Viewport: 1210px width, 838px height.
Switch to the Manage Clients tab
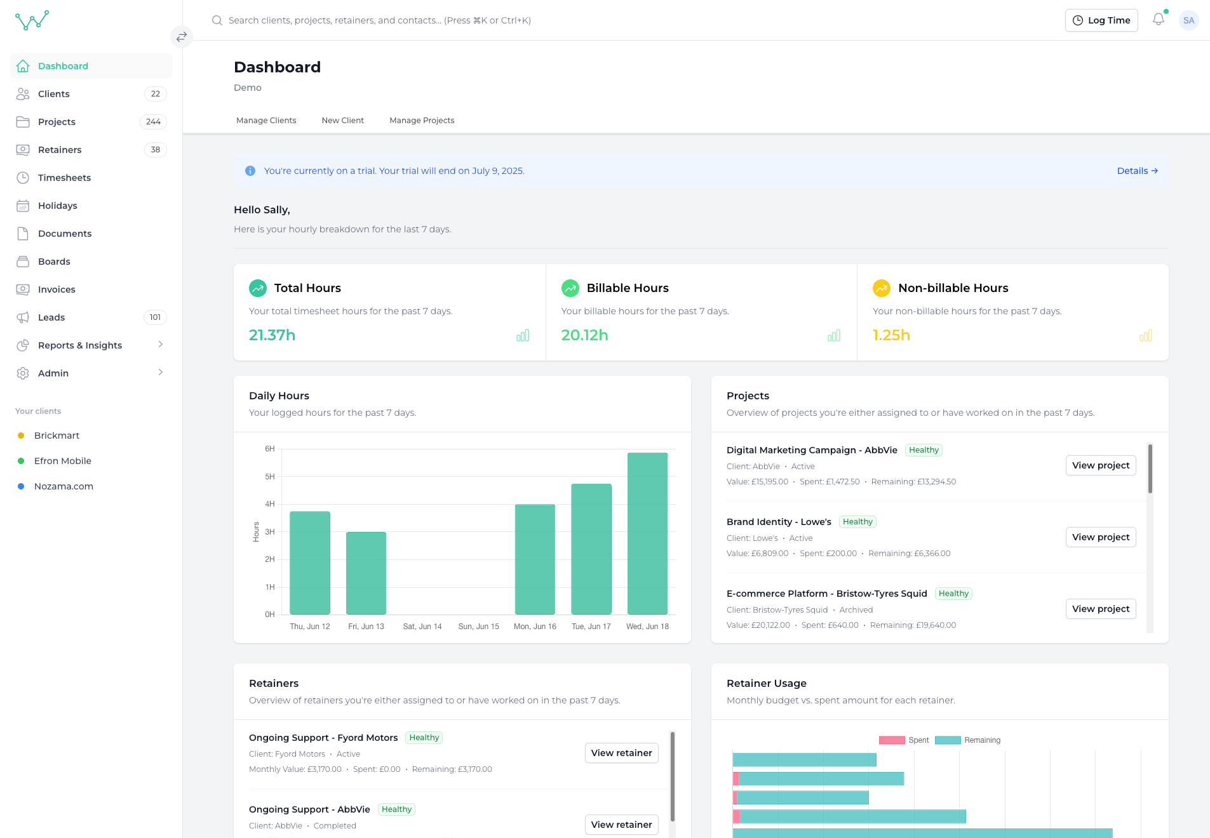click(x=266, y=120)
